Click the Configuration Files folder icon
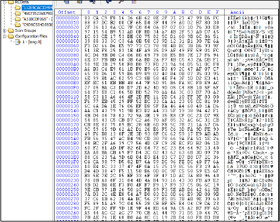280x222 pixels. coord(11,36)
